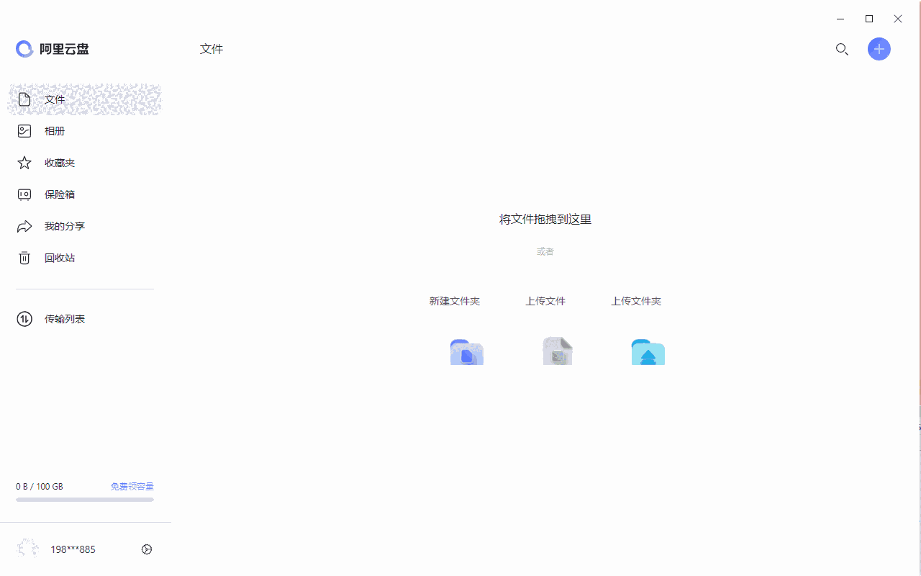This screenshot has width=921, height=576.
Task: Open the 收藏夹 favorites star section
Action: coord(60,162)
